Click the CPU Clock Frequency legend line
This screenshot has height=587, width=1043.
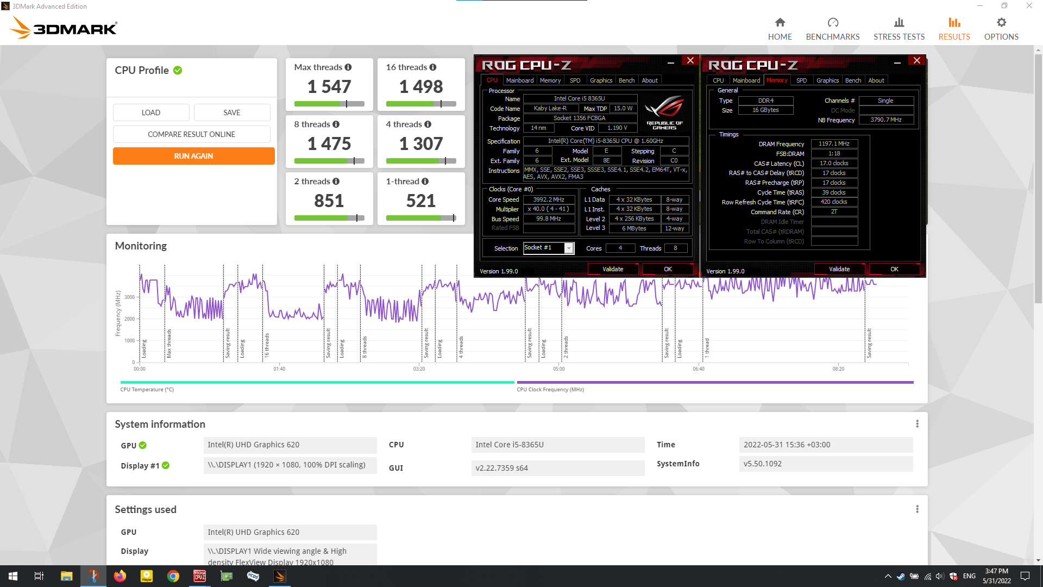pos(715,382)
